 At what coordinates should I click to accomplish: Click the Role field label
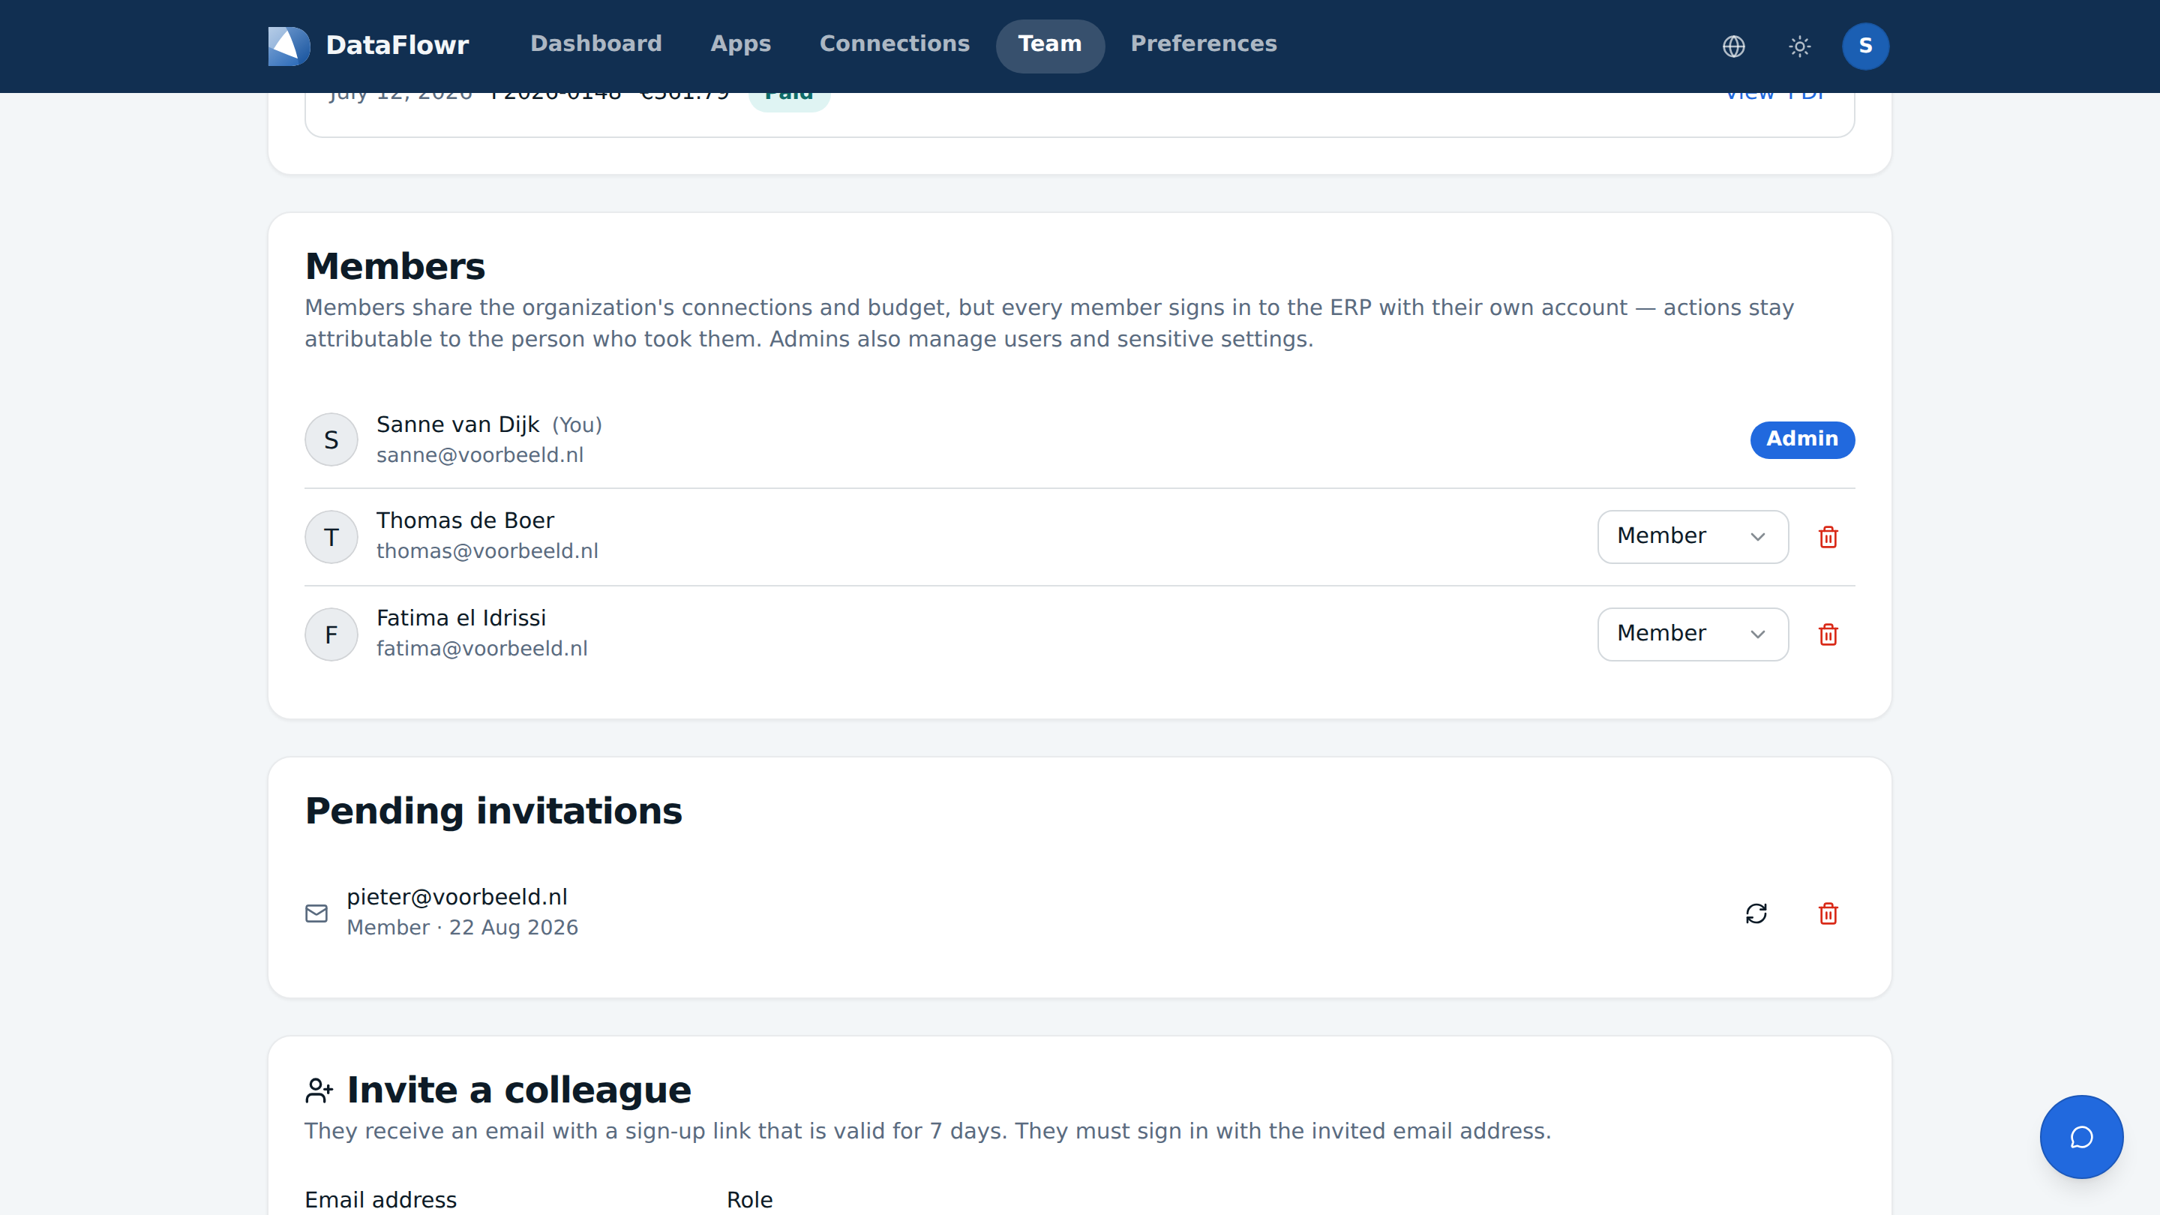point(750,1200)
